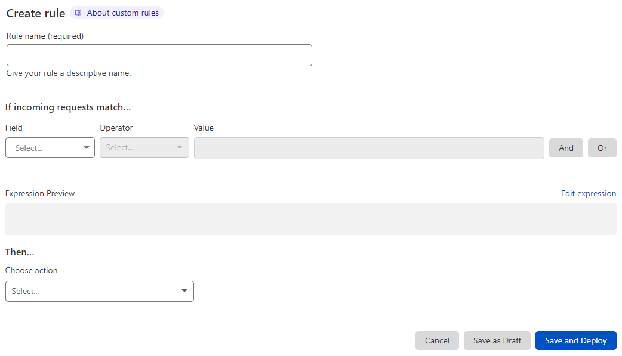Open the Edit expression link
622x356 pixels.
tap(589, 193)
